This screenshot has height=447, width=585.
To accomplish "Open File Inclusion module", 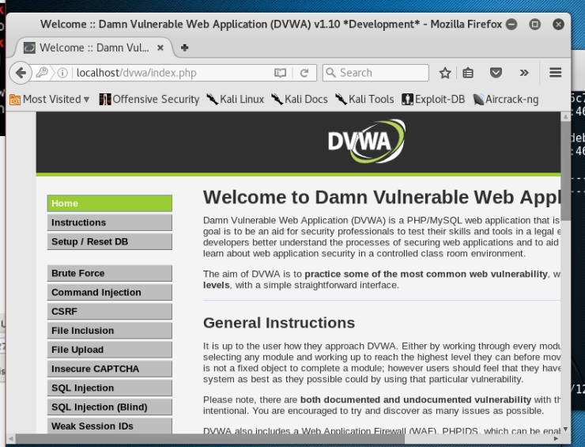I will (x=110, y=331).
